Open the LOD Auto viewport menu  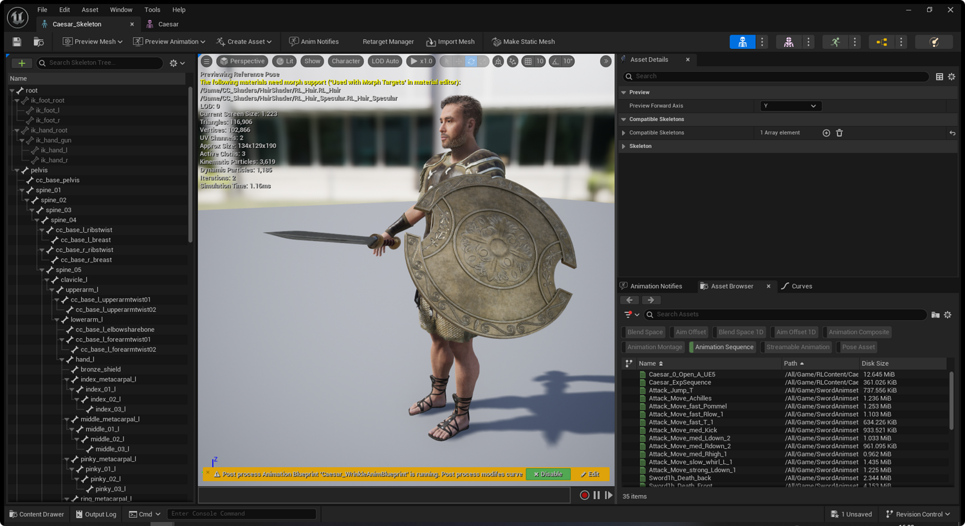coord(385,61)
